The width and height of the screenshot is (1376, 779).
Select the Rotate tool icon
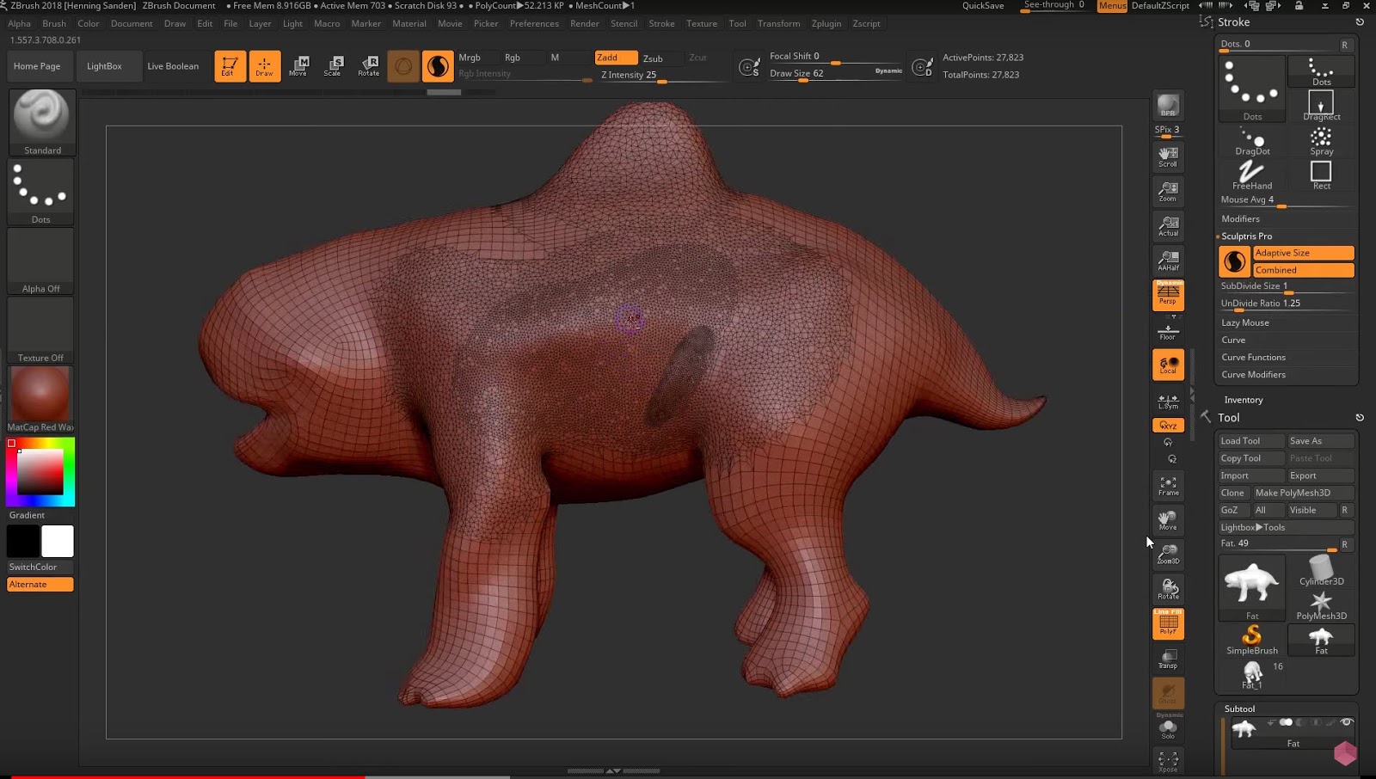pos(369,65)
